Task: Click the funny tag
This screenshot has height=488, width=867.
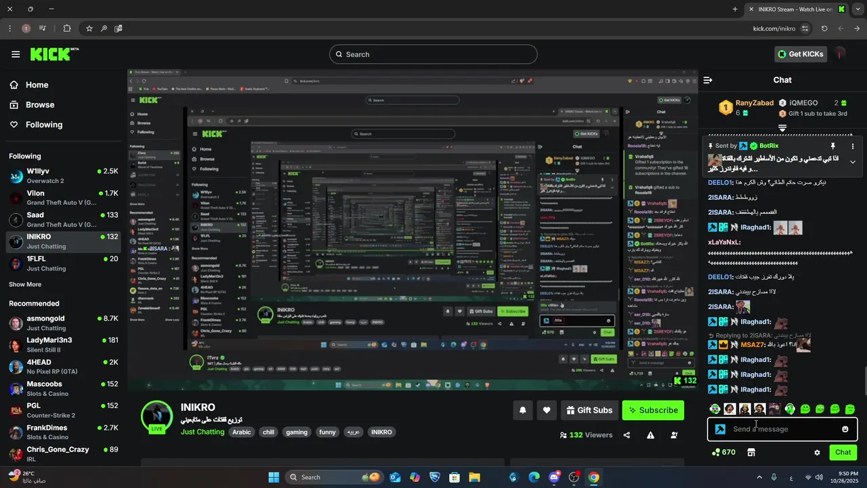Action: (327, 432)
